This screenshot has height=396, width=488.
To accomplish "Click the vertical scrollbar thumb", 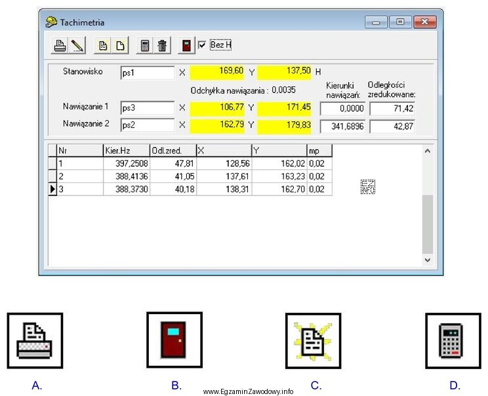I will (x=428, y=225).
